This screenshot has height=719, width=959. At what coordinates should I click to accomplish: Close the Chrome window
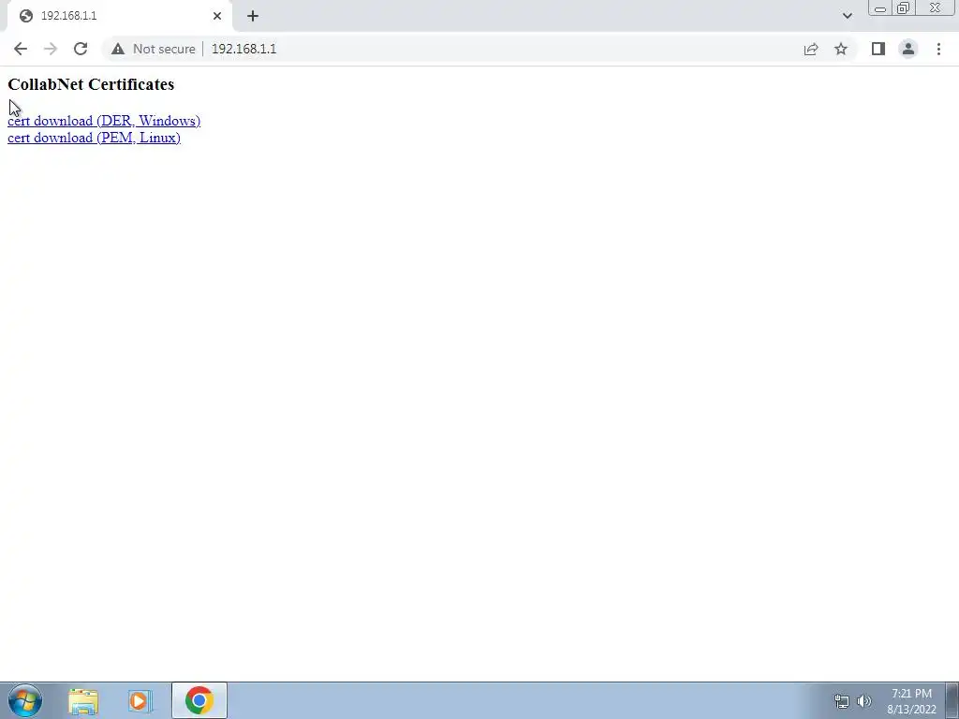point(936,7)
